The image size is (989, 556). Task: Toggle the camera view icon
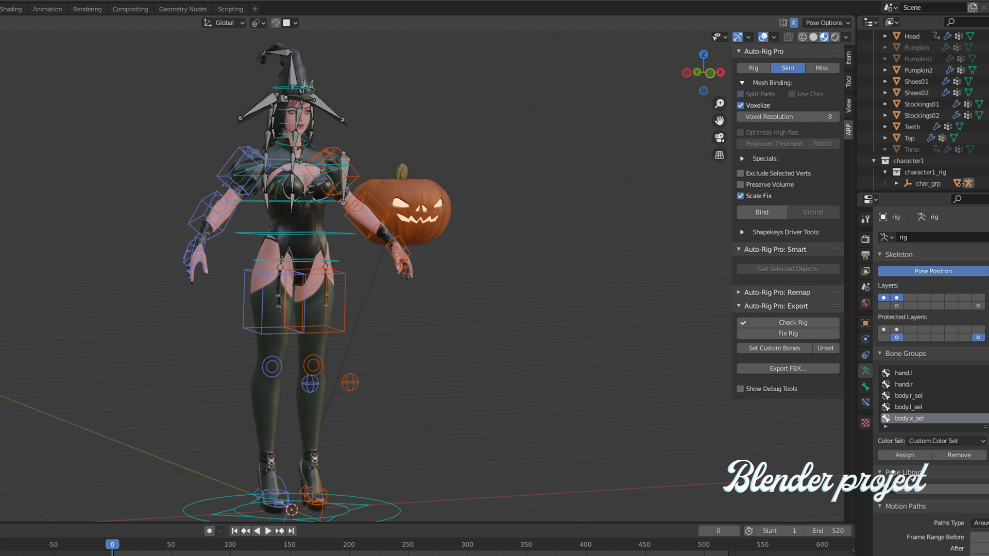[720, 137]
